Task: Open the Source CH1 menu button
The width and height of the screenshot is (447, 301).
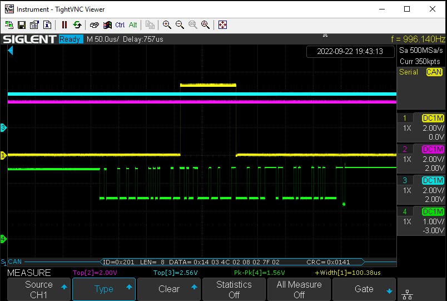Action: 39,289
